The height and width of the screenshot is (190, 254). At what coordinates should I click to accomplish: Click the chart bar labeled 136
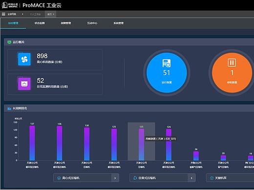coord(60,143)
